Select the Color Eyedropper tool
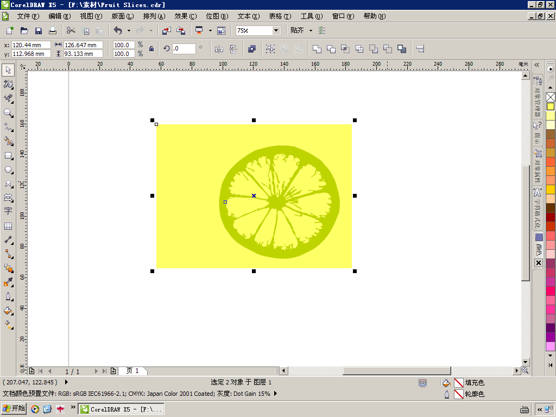 pos(8,282)
